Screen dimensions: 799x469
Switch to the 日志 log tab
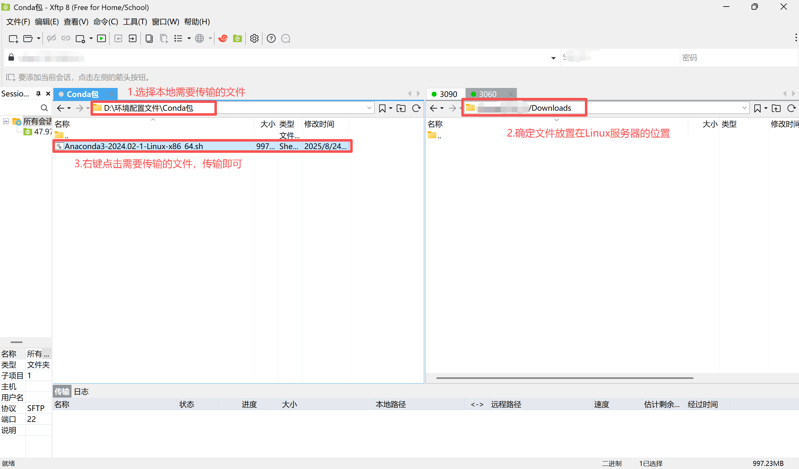click(81, 392)
